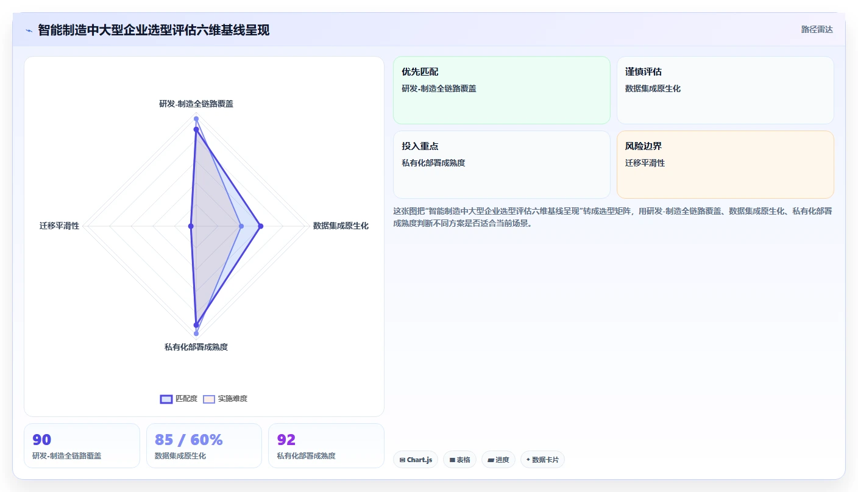Click the 路径雷达 label in header
This screenshot has width=858, height=492.
coord(817,29)
